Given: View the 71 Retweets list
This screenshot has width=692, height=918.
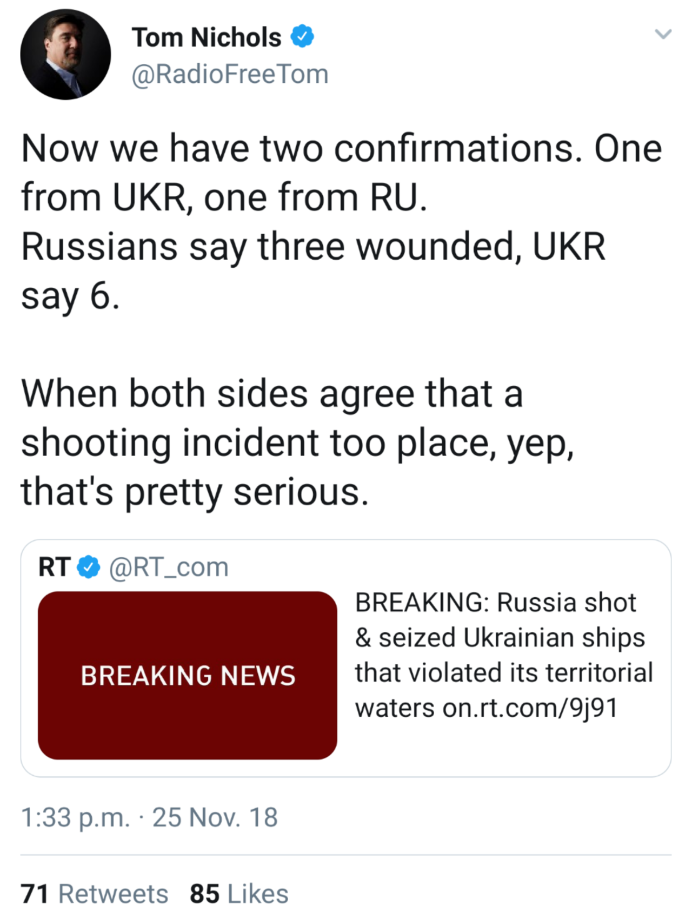Looking at the screenshot, I should [x=95, y=894].
